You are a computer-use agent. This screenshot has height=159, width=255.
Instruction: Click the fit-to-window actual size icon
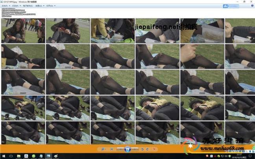(x=112, y=149)
